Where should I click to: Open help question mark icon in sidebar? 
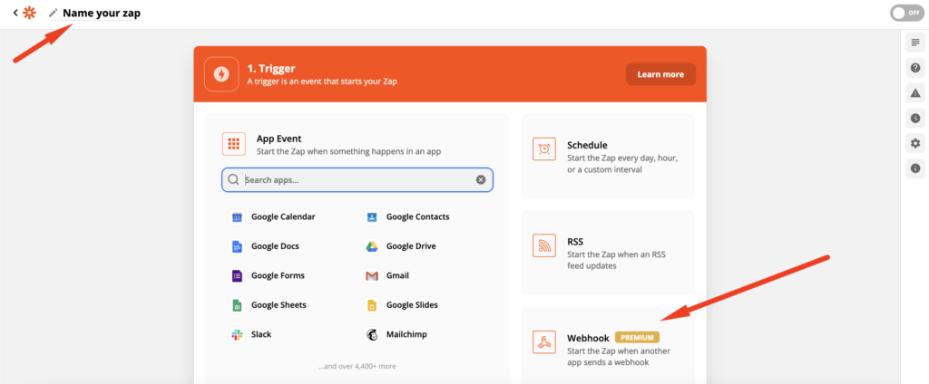(915, 67)
